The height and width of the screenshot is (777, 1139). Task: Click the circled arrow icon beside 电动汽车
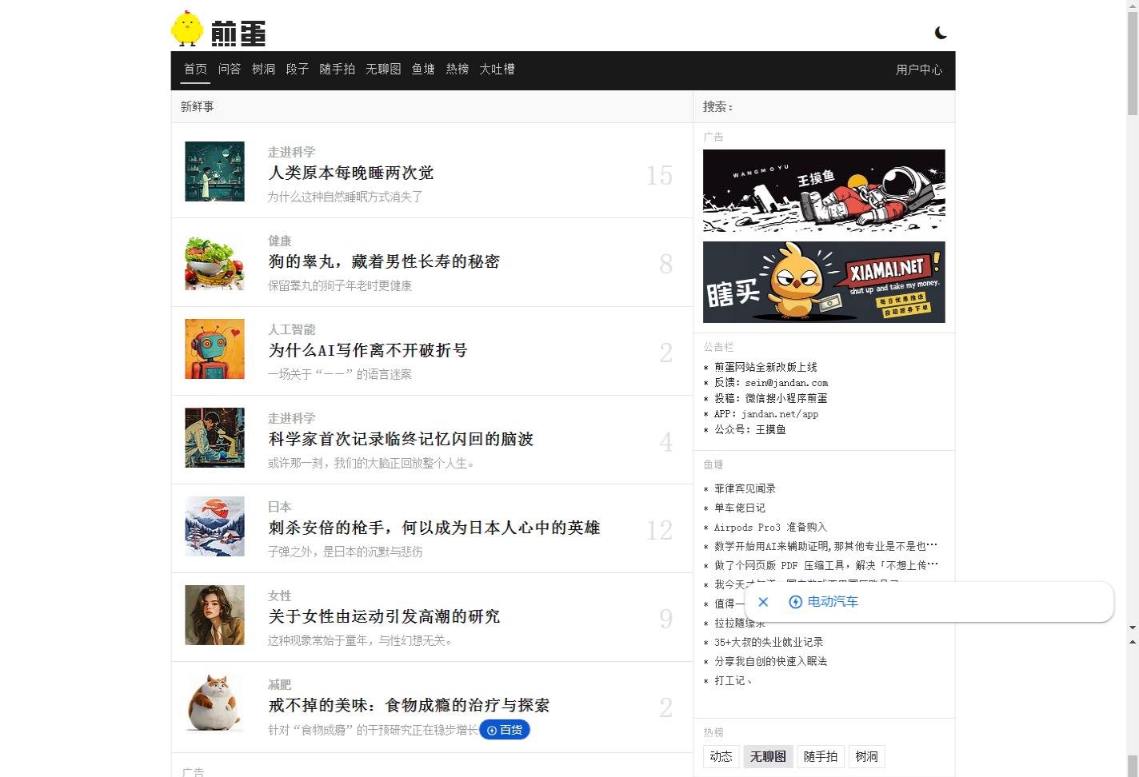[794, 602]
